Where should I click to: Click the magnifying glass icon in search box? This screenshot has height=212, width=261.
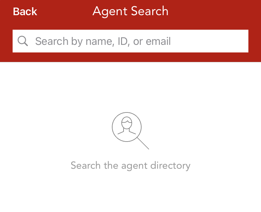point(23,41)
